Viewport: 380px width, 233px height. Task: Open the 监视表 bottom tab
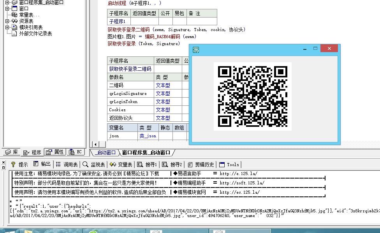click(94, 165)
